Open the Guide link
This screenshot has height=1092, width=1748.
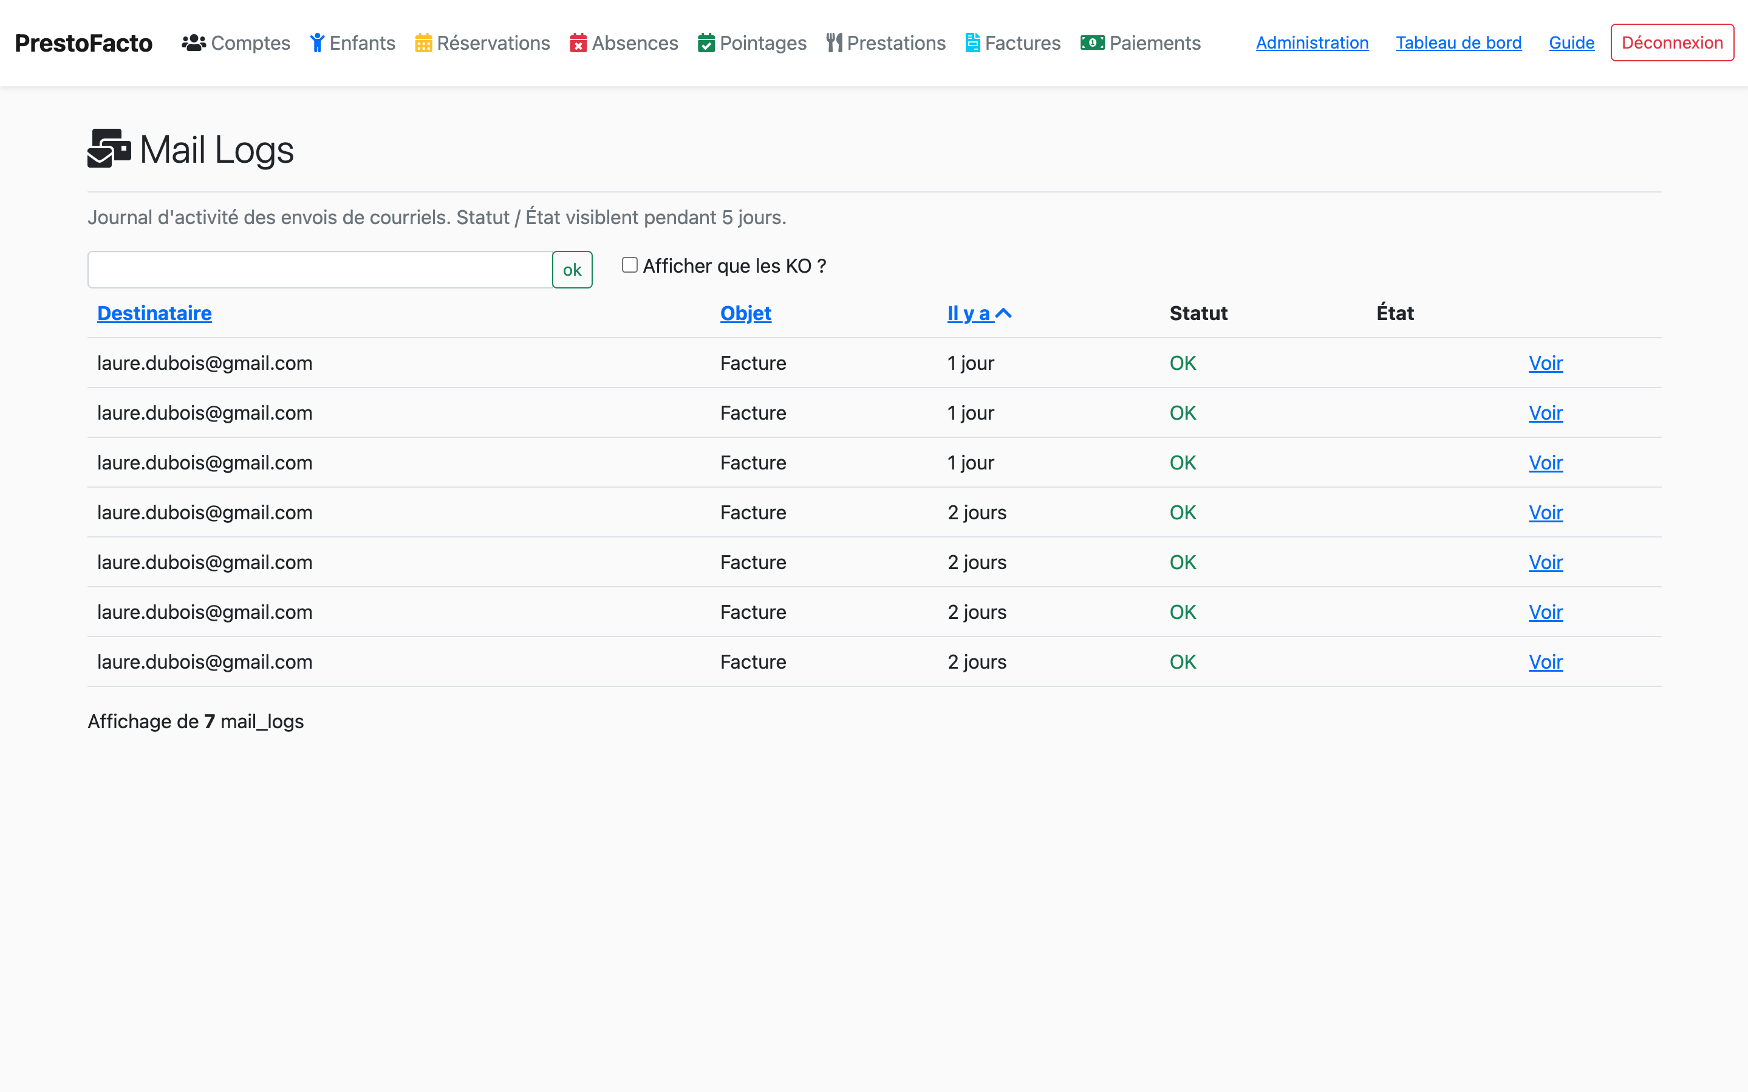pos(1571,43)
